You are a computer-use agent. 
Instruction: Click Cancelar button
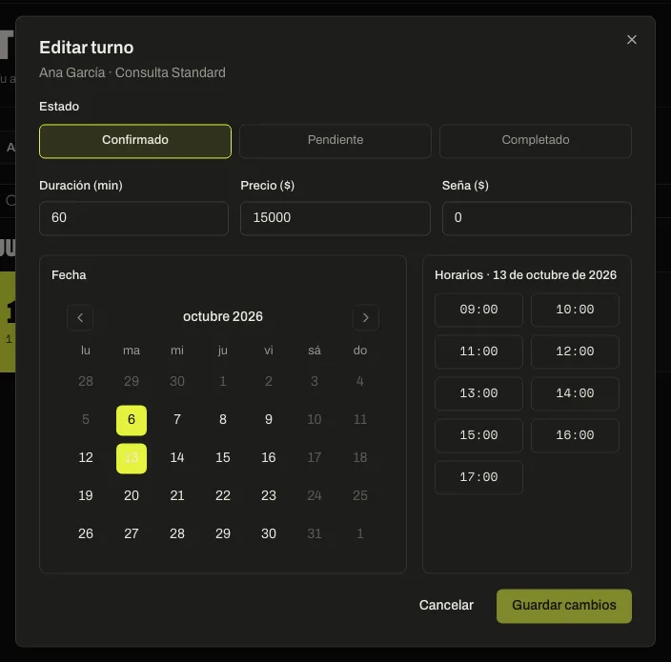click(x=446, y=605)
